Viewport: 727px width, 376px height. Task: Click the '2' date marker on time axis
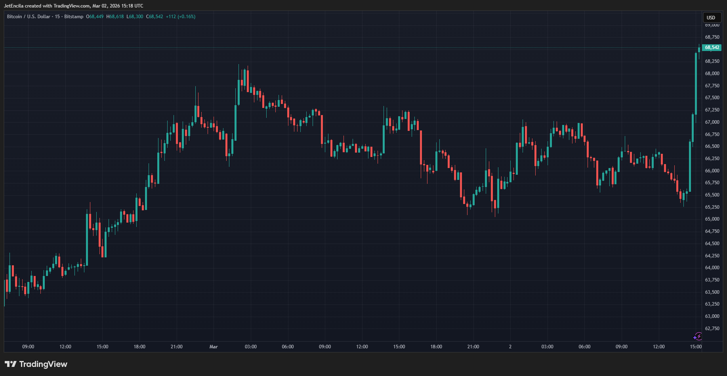point(510,347)
